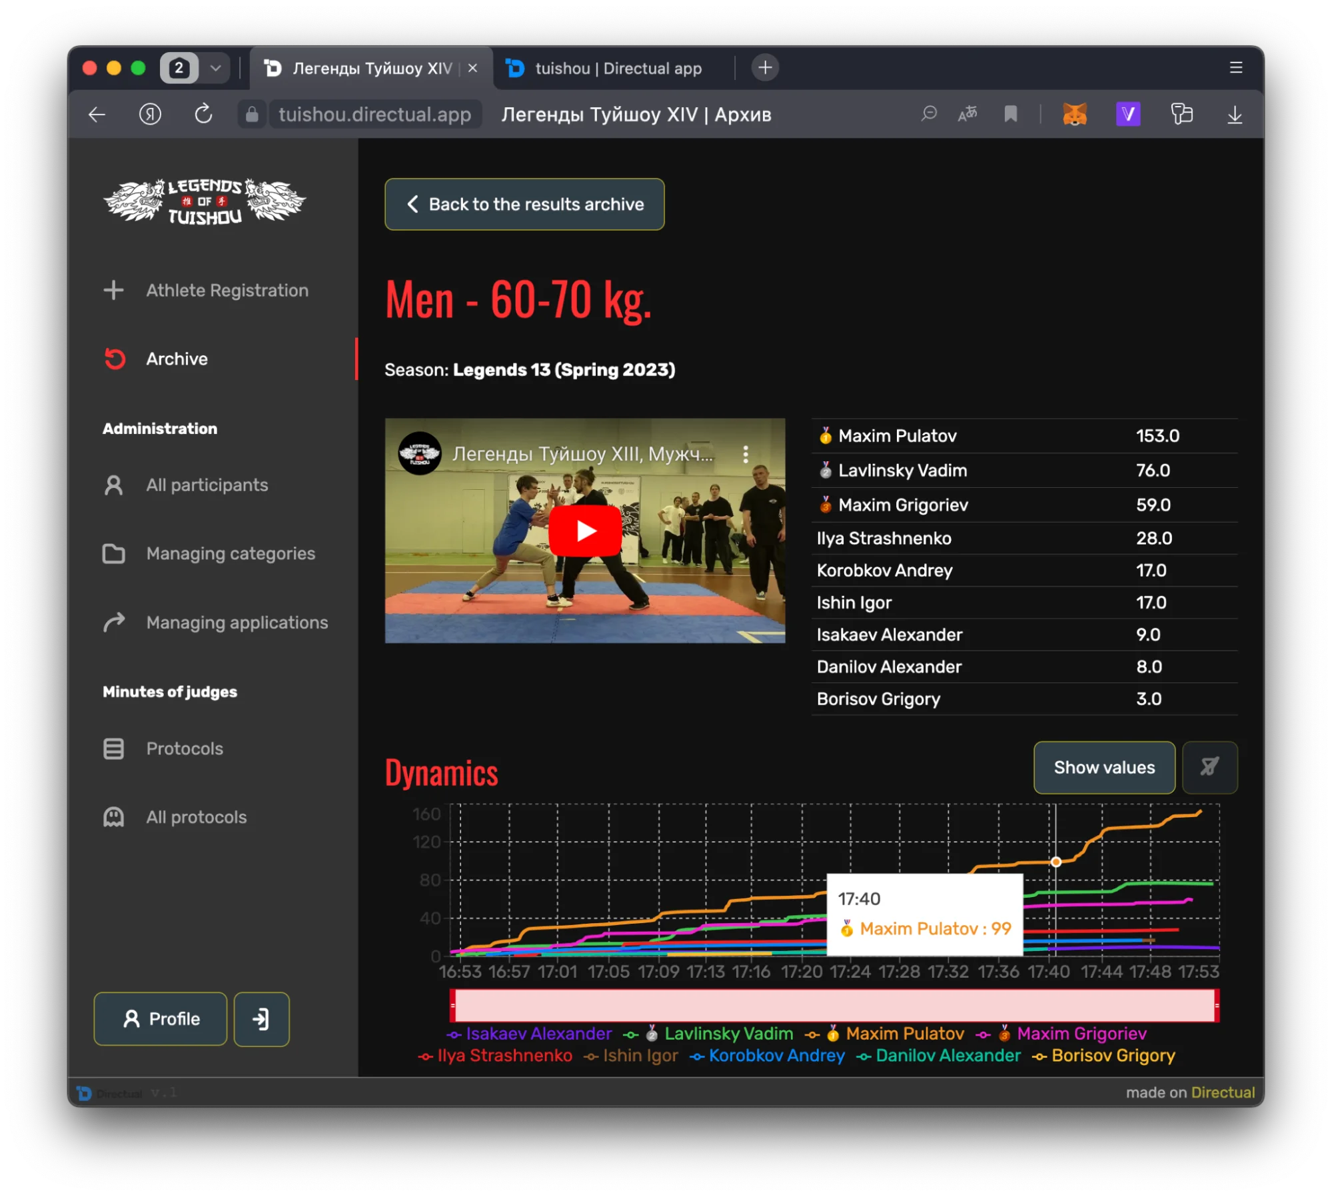The height and width of the screenshot is (1197, 1332).
Task: Click the page translate icon
Action: [x=968, y=115]
